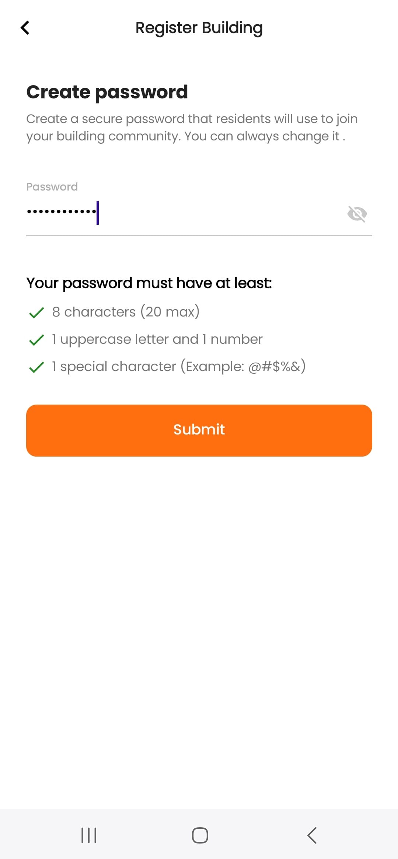Tap the secure password description text

[x=192, y=128]
